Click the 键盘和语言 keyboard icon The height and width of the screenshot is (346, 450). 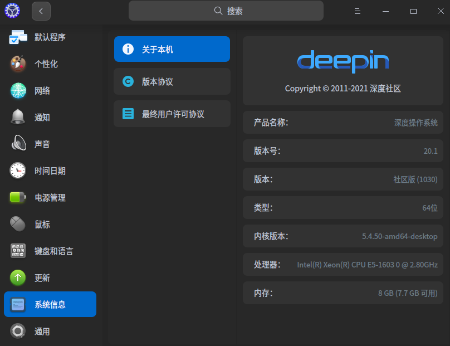[18, 251]
